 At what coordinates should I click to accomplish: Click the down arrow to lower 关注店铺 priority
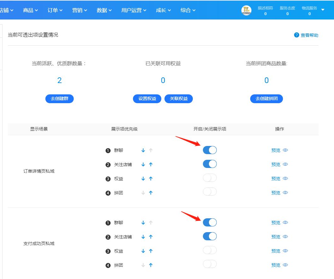coord(143,164)
